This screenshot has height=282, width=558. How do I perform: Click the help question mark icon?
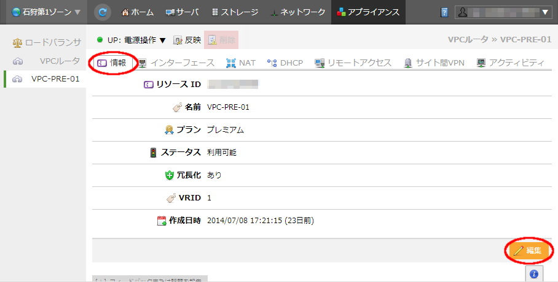[x=444, y=12]
